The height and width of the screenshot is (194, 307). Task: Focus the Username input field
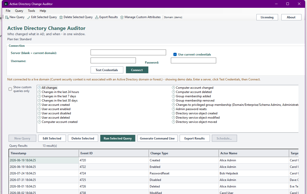[113, 60]
